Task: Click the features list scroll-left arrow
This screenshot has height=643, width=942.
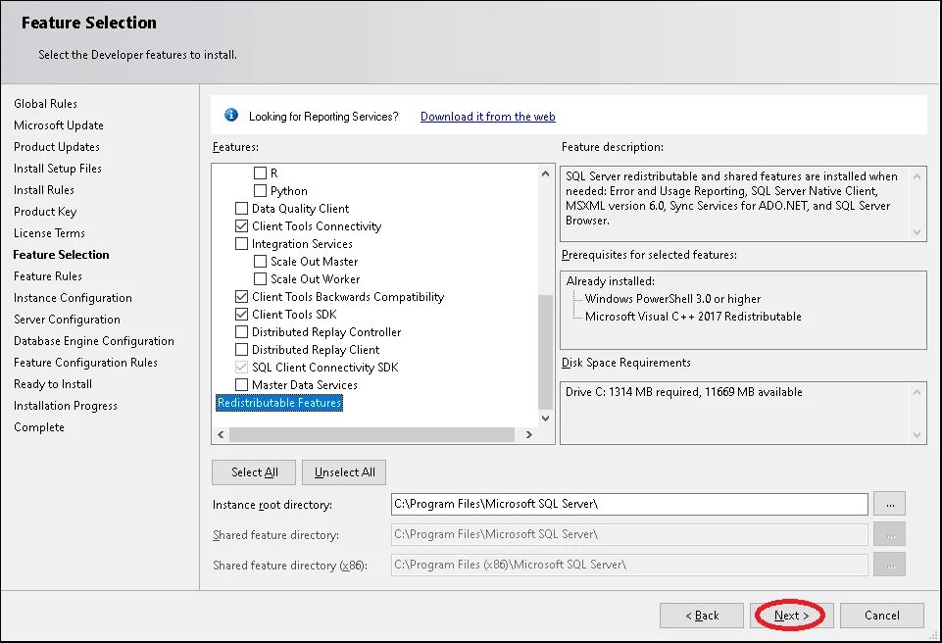Action: coord(221,434)
